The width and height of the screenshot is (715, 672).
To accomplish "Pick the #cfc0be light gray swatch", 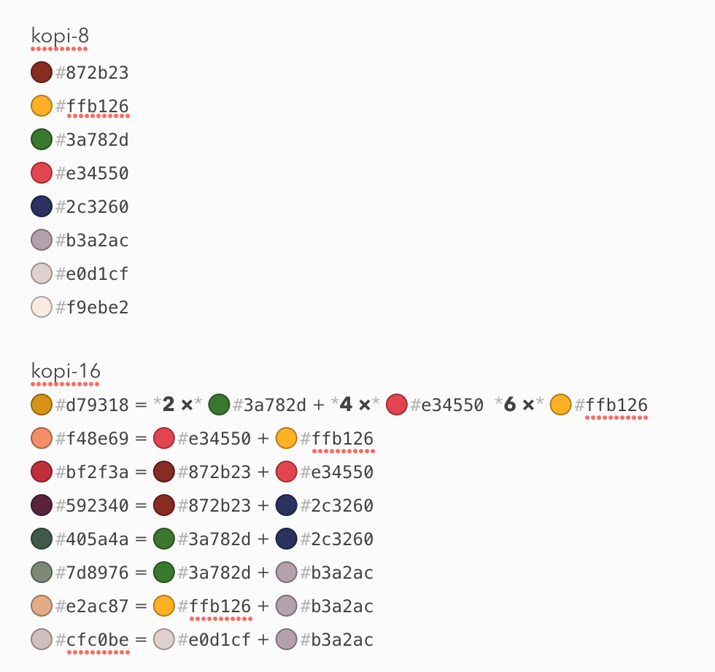I will 42,639.
